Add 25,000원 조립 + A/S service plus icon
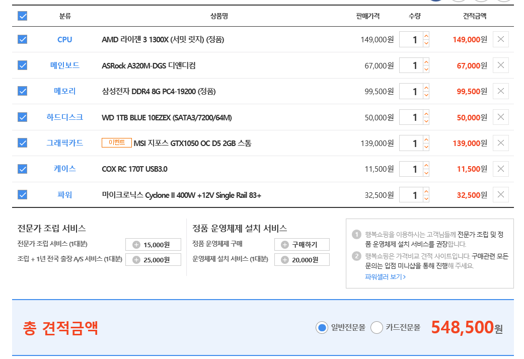524x359 pixels. (136, 260)
